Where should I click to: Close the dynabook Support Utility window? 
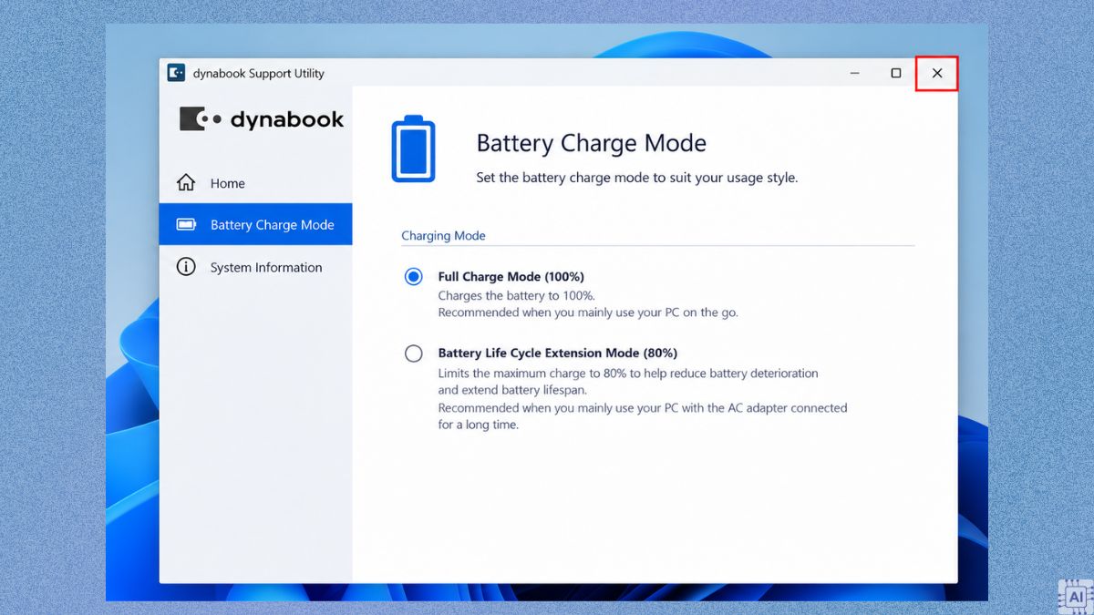click(937, 73)
